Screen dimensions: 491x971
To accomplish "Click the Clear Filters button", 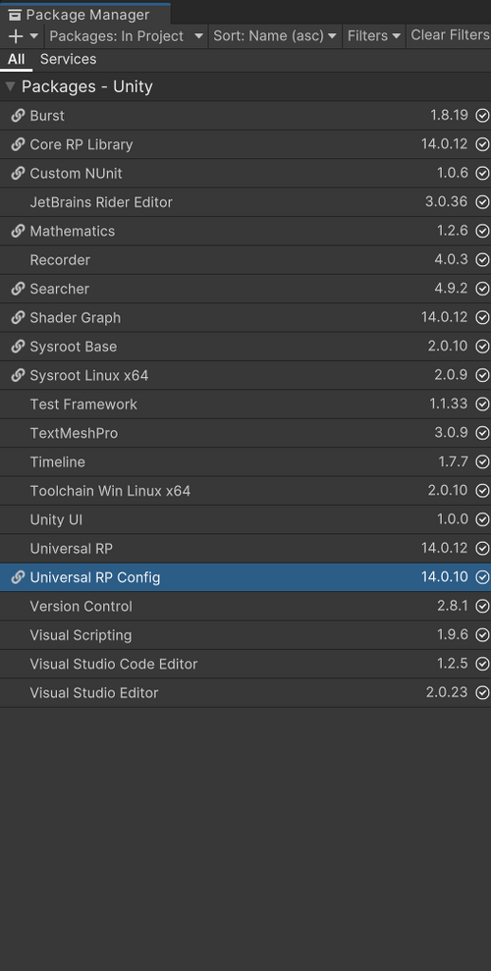I will (450, 35).
